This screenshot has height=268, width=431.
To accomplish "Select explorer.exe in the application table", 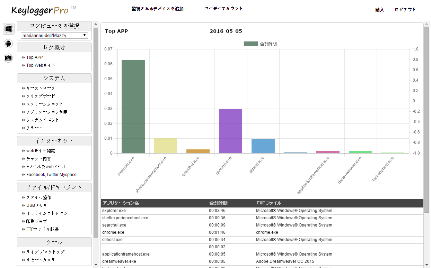I will click(x=114, y=211).
